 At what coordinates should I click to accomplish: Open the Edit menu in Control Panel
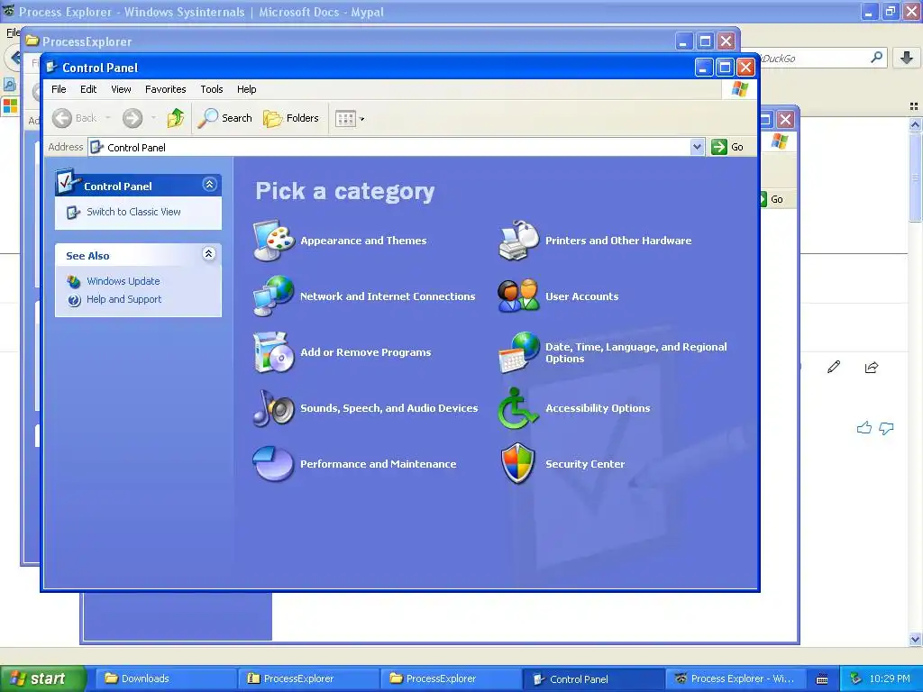(x=88, y=89)
